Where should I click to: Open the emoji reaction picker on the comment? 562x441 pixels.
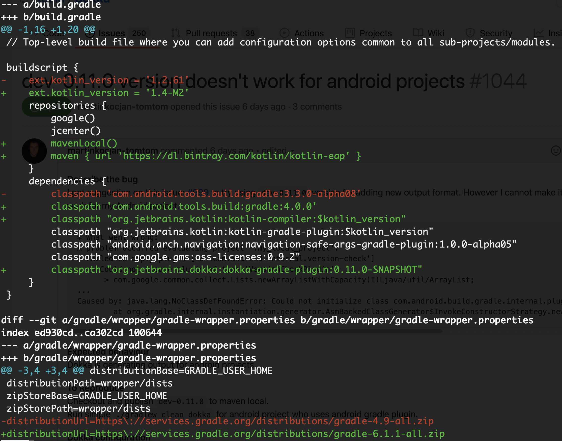pyautogui.click(x=555, y=151)
